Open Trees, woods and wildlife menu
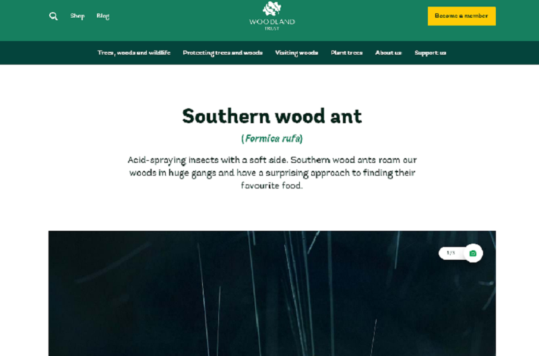 [x=133, y=53]
